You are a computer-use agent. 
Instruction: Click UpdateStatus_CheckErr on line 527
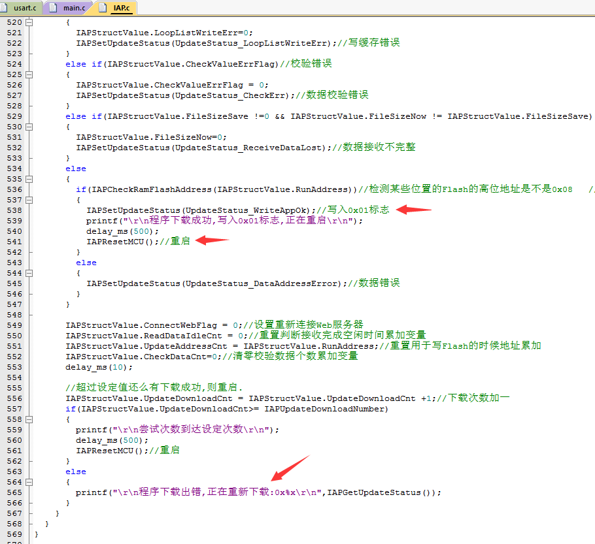click(229, 95)
